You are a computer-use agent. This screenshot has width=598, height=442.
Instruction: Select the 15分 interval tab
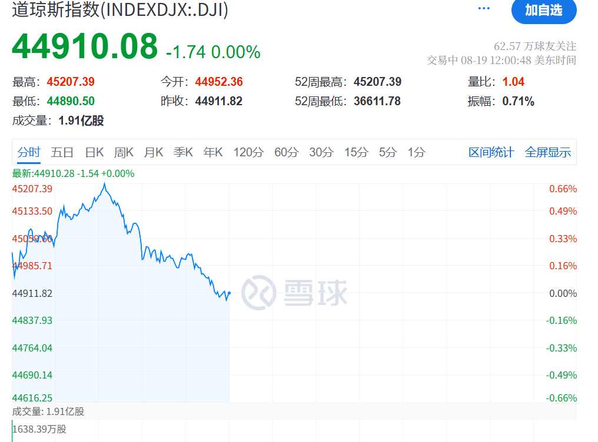356,153
